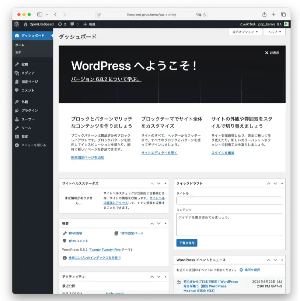Toggle the Safari sidebar button
The image size is (300, 301).
pyautogui.click(x=40, y=14)
